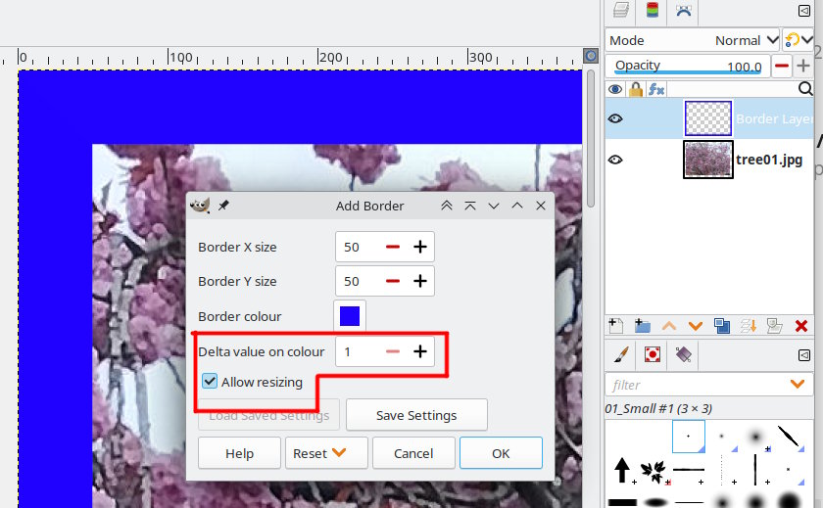Viewport: 823px width, 508px height.
Task: Create a new layer group
Action: (x=642, y=326)
